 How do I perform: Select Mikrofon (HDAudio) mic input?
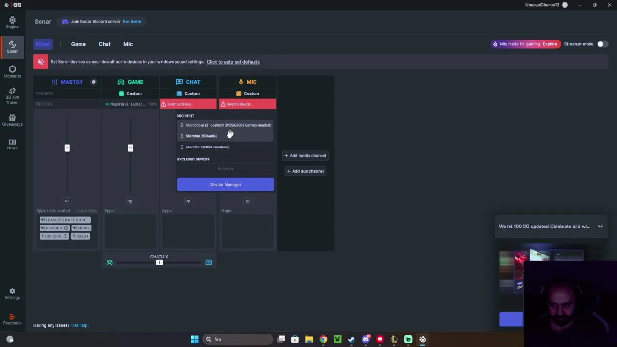point(226,136)
